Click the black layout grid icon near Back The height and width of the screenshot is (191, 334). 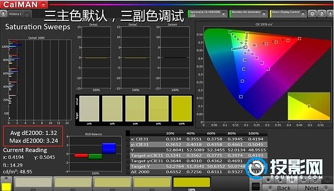tap(256, 186)
